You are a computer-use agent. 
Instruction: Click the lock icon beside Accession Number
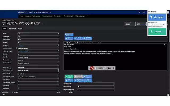[16, 48]
